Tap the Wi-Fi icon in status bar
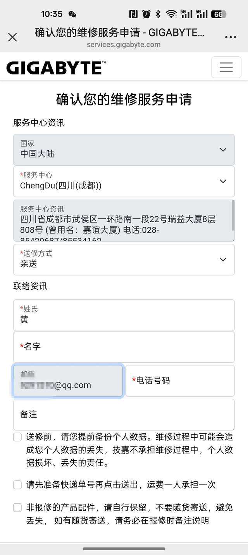 pos(171,14)
